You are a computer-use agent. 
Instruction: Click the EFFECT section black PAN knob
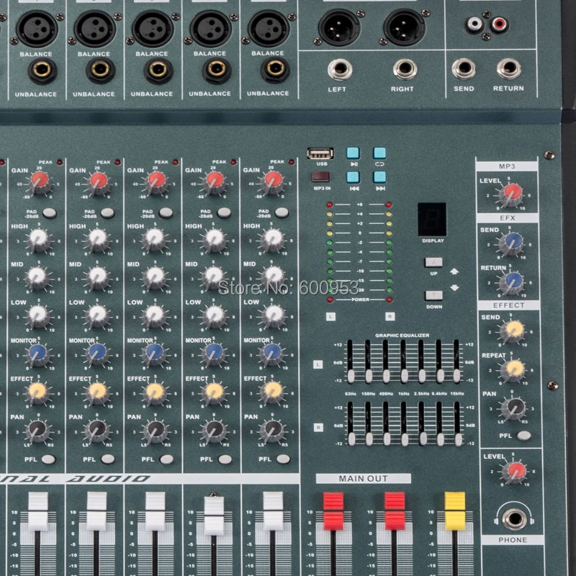click(514, 408)
